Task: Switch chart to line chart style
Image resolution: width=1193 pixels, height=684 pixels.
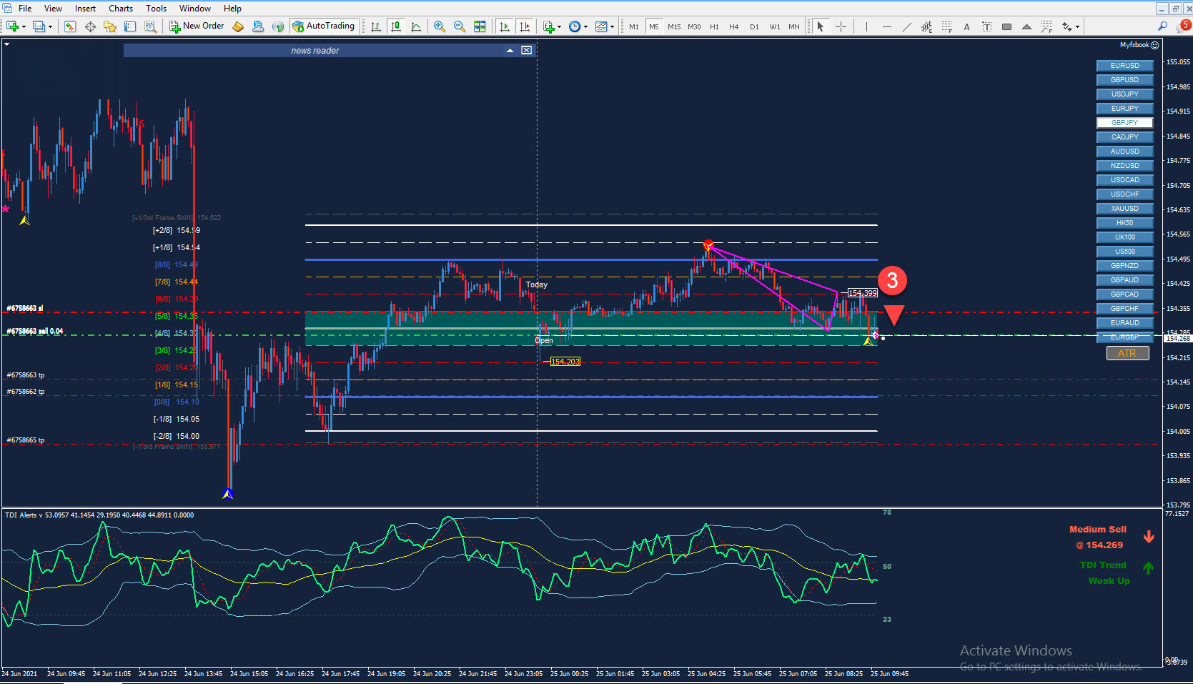Action: pos(416,26)
